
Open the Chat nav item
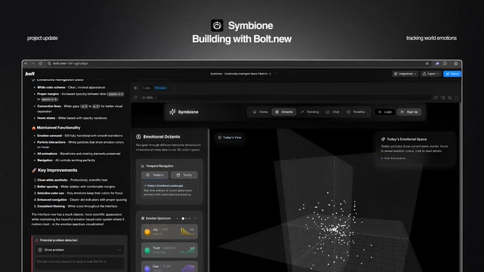[332, 111]
